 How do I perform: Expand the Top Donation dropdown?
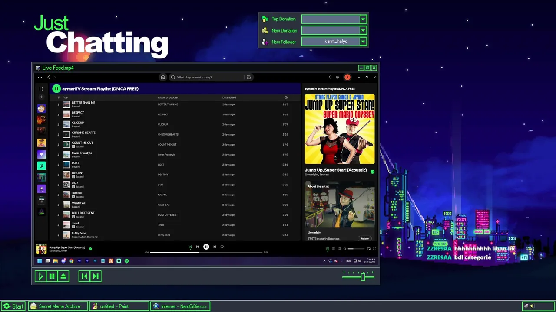click(x=363, y=19)
